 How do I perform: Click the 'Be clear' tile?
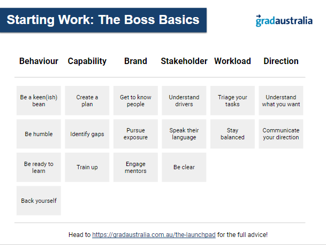tap(184, 167)
